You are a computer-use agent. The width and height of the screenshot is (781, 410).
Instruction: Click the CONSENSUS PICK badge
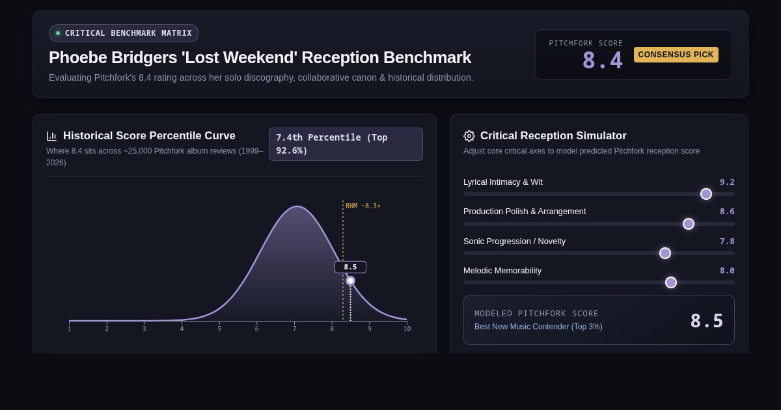pos(676,55)
